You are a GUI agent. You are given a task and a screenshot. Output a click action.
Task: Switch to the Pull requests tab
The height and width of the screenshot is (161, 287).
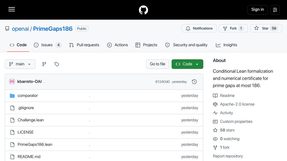click(84, 45)
